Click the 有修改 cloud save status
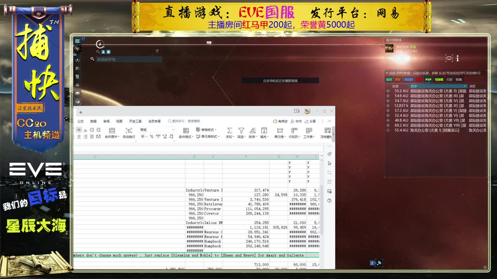 280,121
